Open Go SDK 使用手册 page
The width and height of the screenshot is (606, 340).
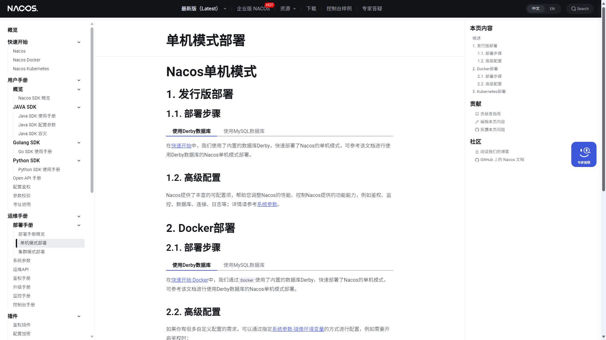pyautogui.click(x=35, y=152)
